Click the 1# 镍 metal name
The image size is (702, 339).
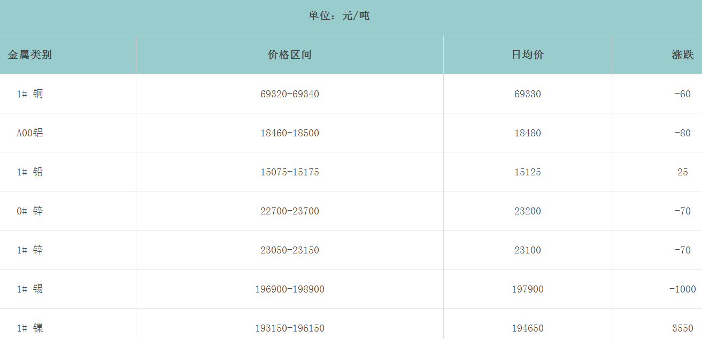tap(30, 328)
